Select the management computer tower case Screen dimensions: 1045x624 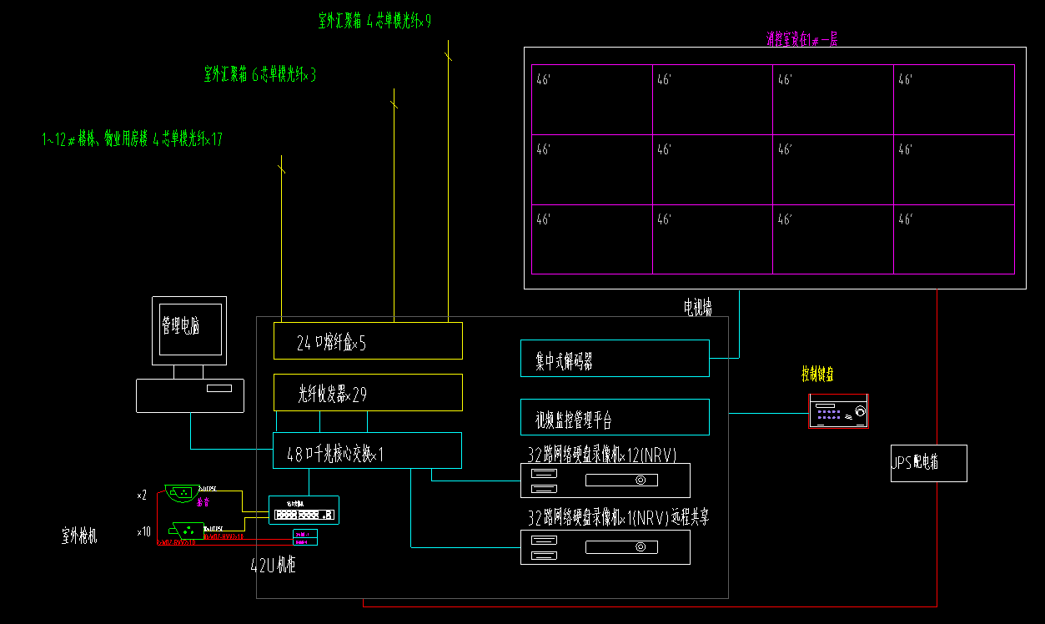(x=190, y=395)
